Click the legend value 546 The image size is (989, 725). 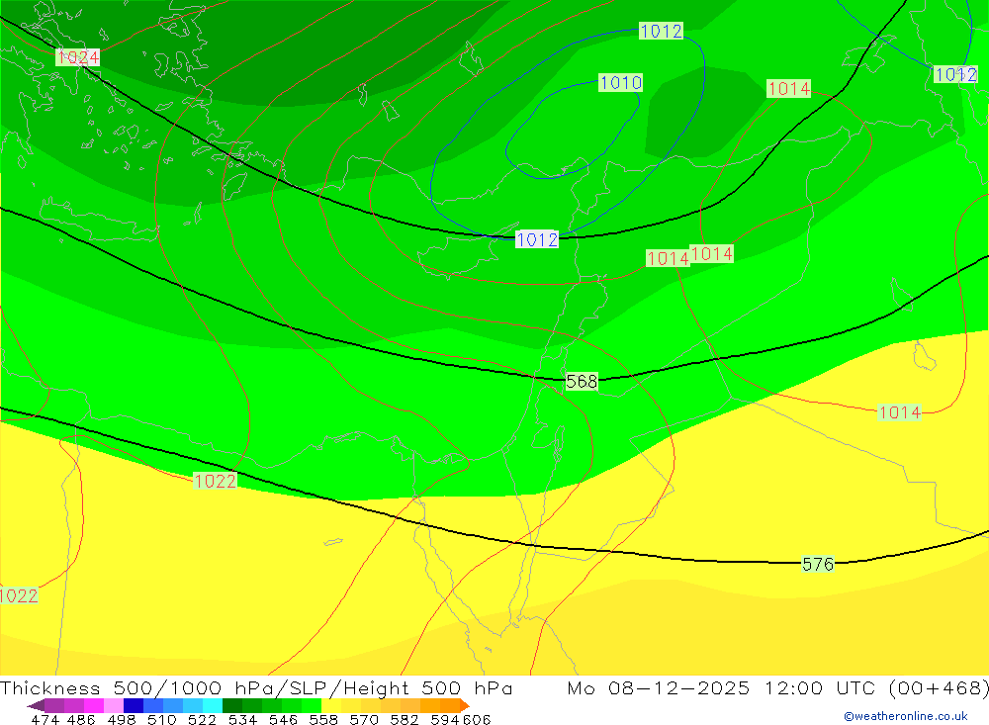tap(283, 719)
